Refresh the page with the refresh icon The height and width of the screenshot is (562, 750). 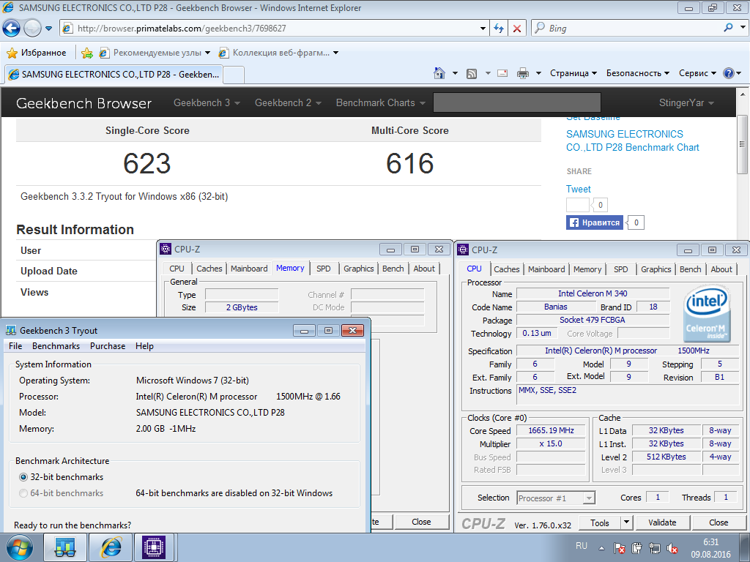pyautogui.click(x=499, y=29)
